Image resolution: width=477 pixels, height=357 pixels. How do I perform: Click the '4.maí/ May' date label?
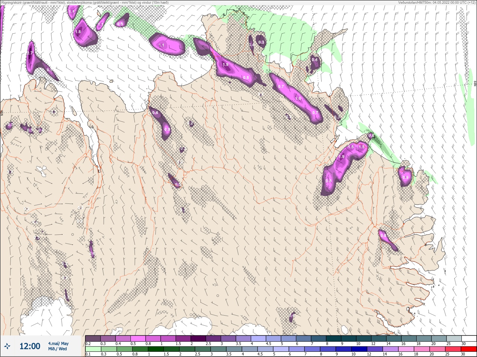pyautogui.click(x=58, y=343)
